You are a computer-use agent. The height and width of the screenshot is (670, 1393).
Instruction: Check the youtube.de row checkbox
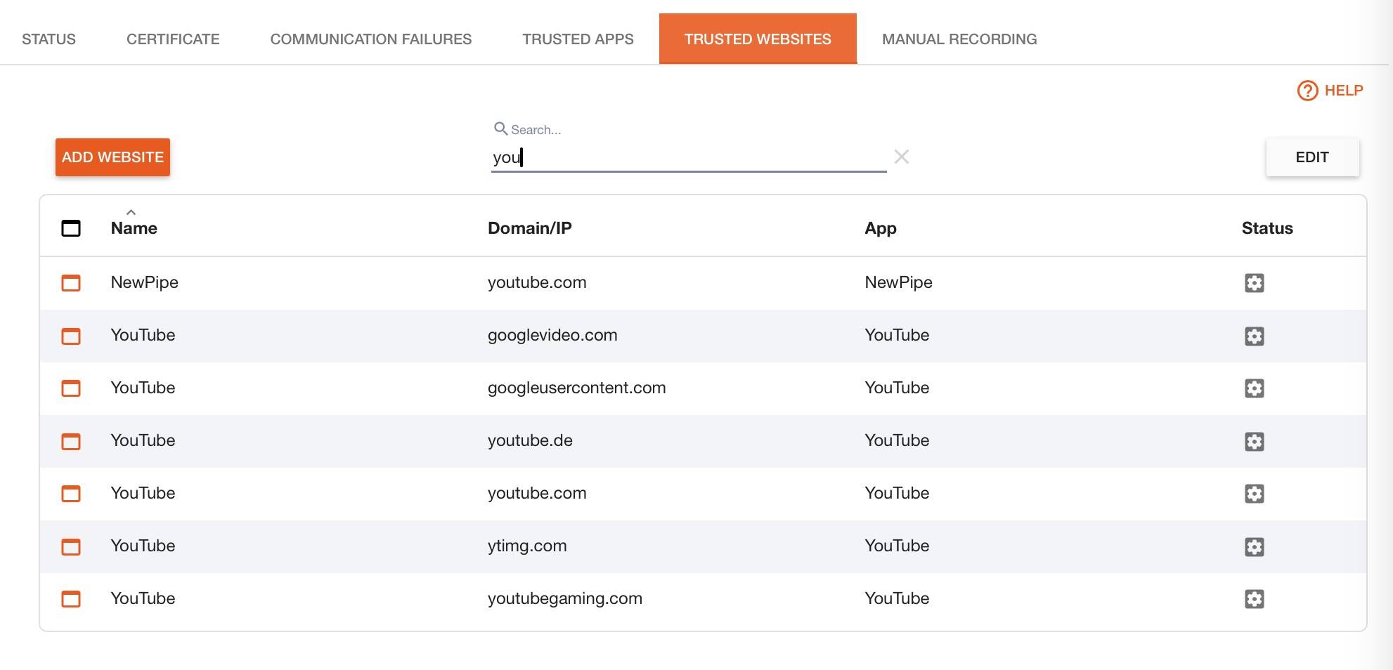coord(71,442)
